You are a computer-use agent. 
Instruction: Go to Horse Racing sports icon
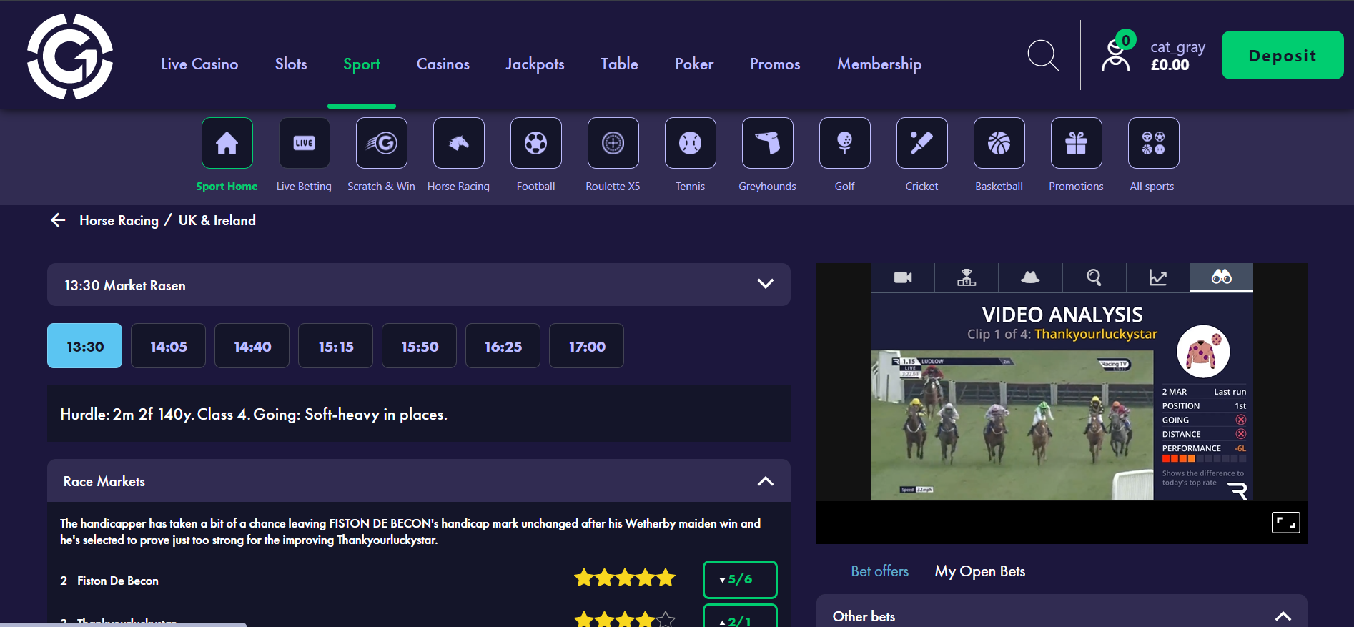[x=459, y=143]
